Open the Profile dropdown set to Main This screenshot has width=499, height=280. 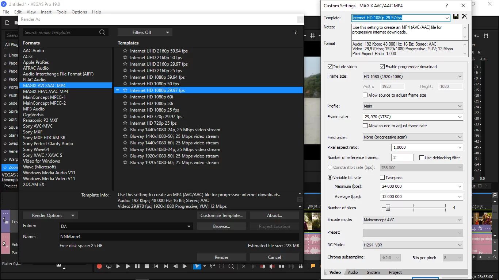click(x=413, y=106)
